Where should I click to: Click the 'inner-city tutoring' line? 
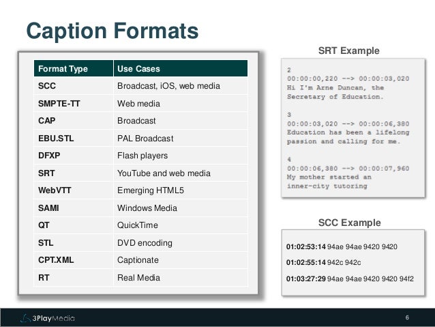coord(327,186)
